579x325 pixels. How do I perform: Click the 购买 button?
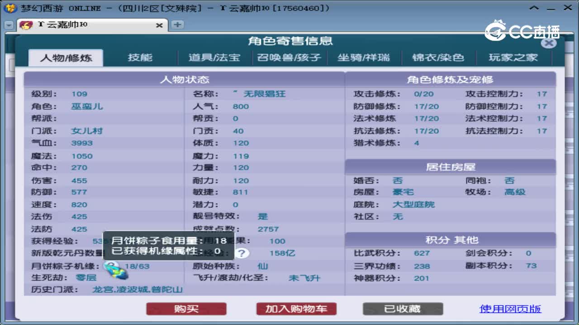(186, 309)
